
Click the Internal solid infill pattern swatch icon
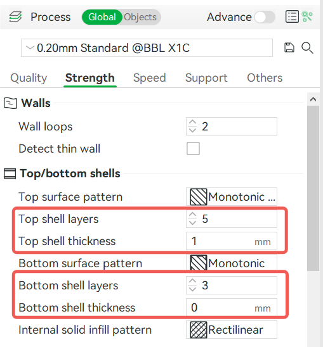199,330
